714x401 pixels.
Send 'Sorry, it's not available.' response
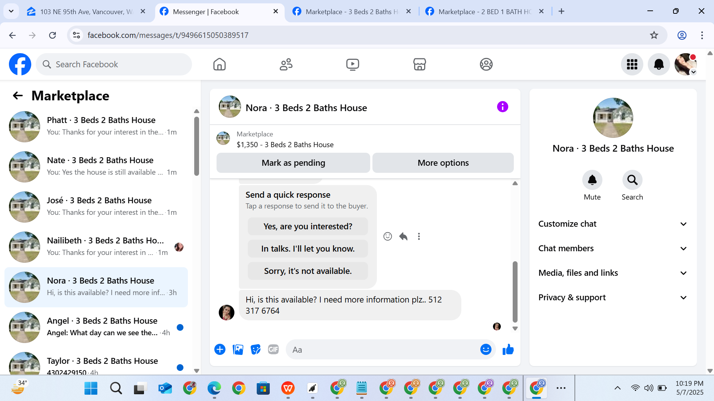pyautogui.click(x=308, y=271)
